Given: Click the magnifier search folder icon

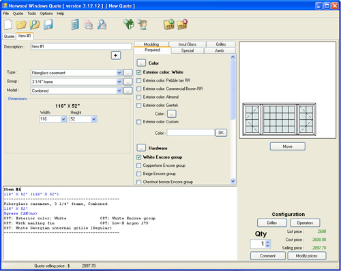Looking at the screenshot, I should tap(35, 25).
